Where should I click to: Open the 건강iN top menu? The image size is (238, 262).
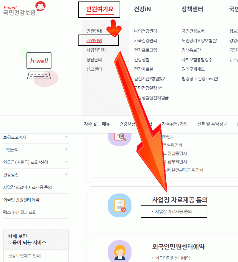pos(143,9)
